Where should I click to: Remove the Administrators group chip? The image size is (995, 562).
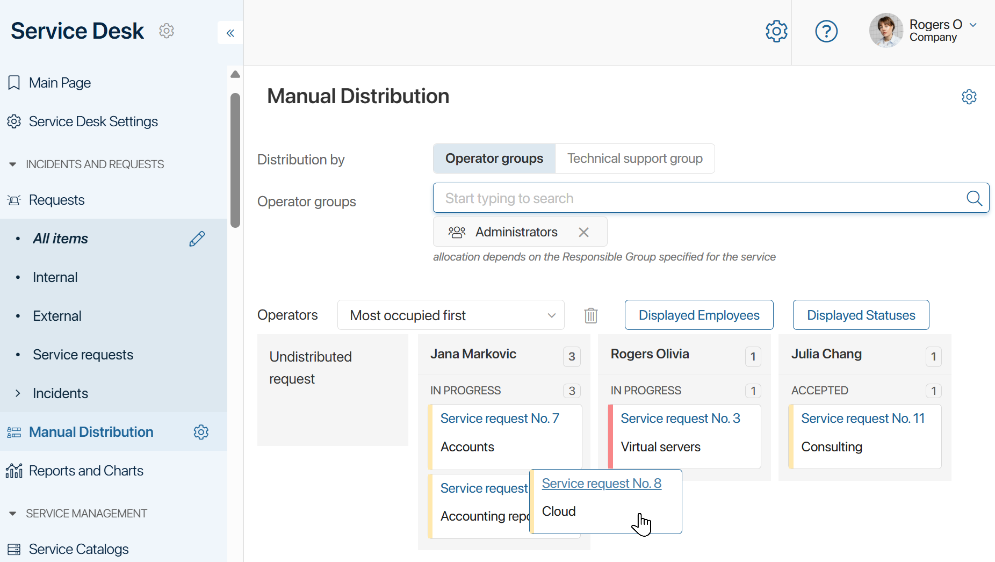[583, 232]
